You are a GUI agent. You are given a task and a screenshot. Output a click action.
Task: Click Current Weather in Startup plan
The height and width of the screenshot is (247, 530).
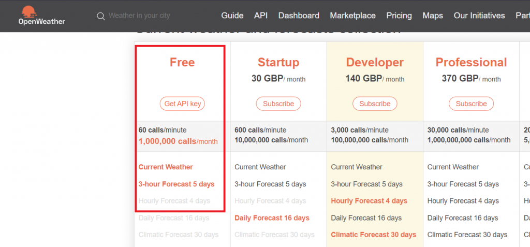[x=260, y=167]
